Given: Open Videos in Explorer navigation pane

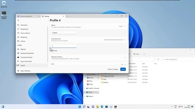Looking at the screenshot, I should [x=91, y=84].
